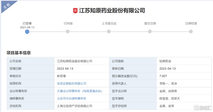Viewport: 213px width, 112px height.
Task: Click the 评估机构 table label
Action: pyautogui.click(x=15, y=106)
